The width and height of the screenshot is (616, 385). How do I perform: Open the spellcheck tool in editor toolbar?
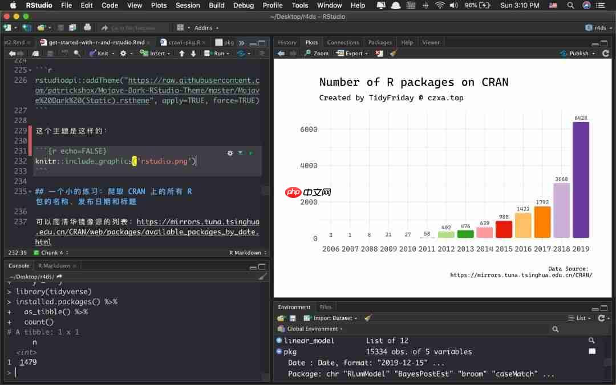(64, 53)
